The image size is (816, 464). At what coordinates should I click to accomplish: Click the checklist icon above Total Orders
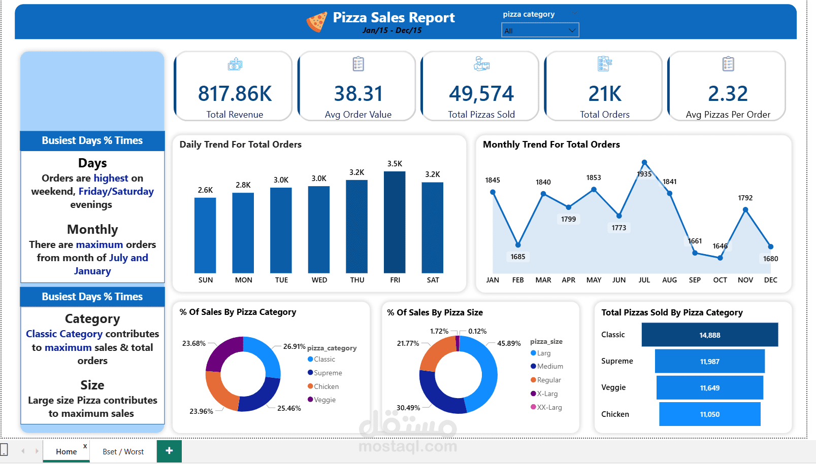tap(604, 64)
